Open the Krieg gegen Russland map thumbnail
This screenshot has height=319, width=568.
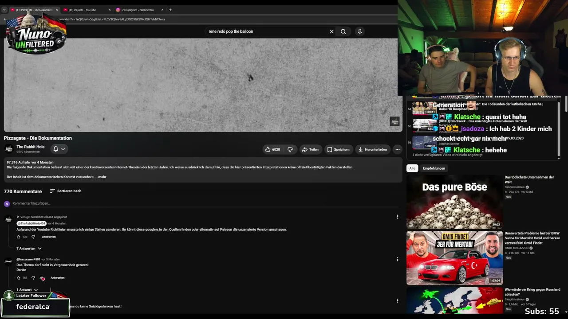tap(454, 300)
